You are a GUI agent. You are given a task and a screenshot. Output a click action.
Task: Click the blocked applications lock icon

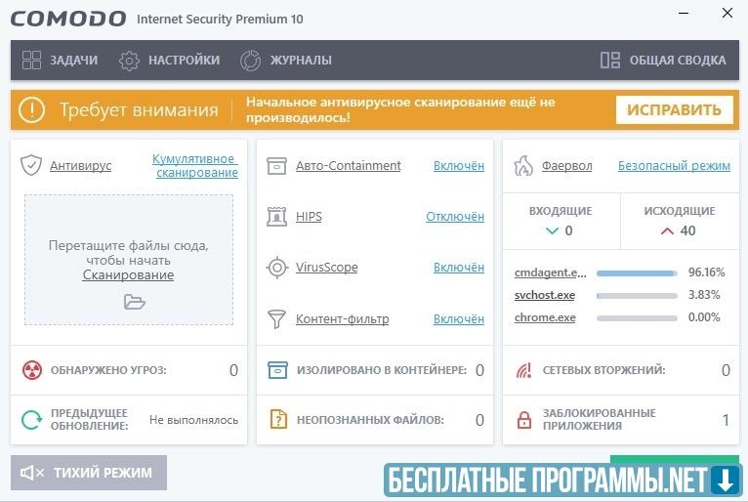pos(524,420)
